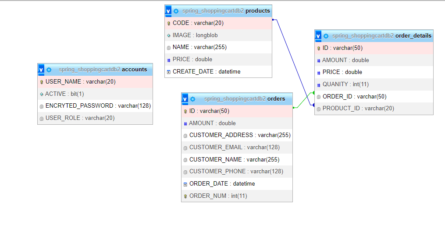Image resolution: width=445 pixels, height=232 pixels.
Task: Click the hash icon beside PRICE in order_details
Action: coord(318,73)
